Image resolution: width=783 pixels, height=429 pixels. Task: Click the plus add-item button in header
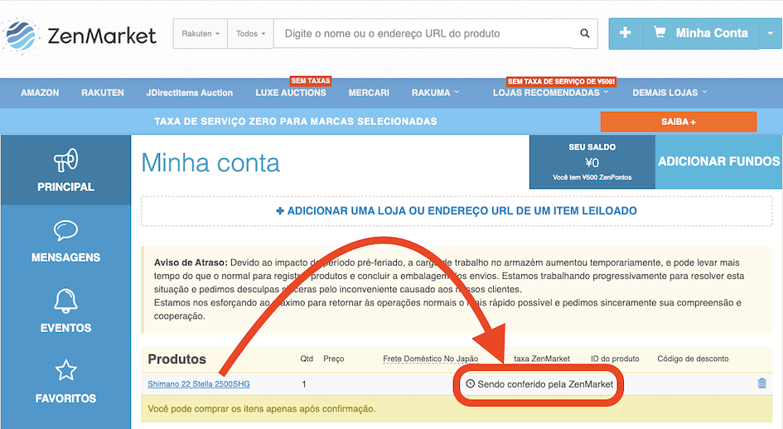(626, 33)
